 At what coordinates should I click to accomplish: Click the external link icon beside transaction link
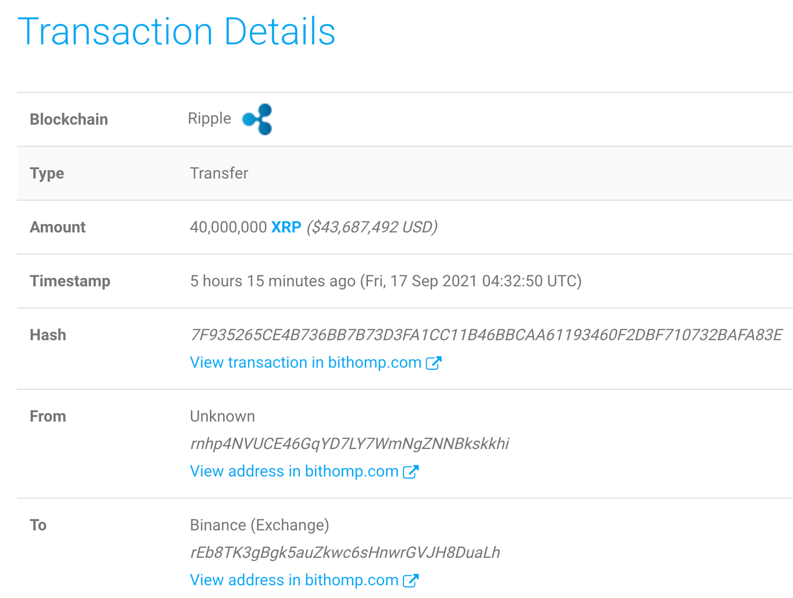pos(434,362)
